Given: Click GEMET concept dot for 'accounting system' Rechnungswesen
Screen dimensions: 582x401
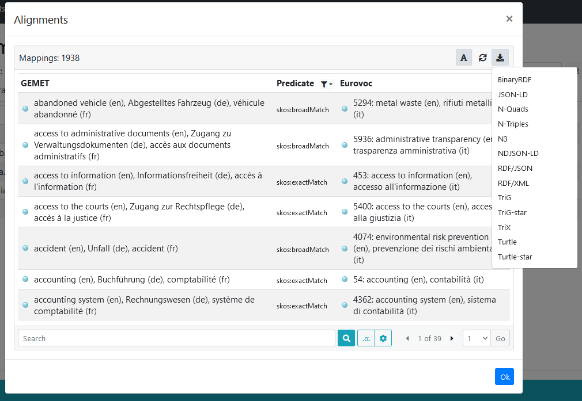Looking at the screenshot, I should [25, 305].
